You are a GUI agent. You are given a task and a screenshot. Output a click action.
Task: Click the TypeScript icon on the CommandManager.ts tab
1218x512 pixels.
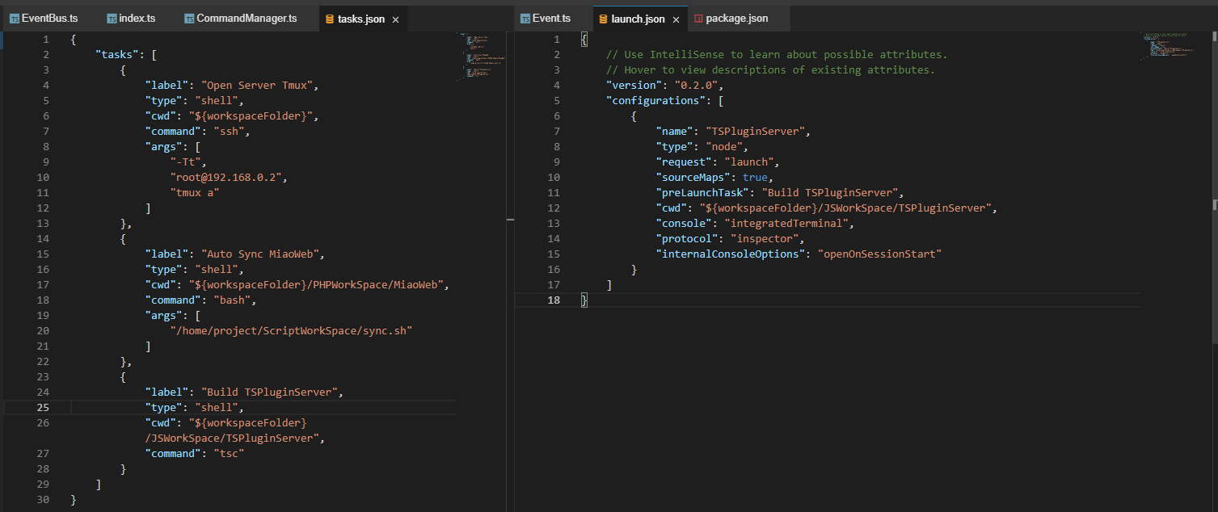point(190,17)
